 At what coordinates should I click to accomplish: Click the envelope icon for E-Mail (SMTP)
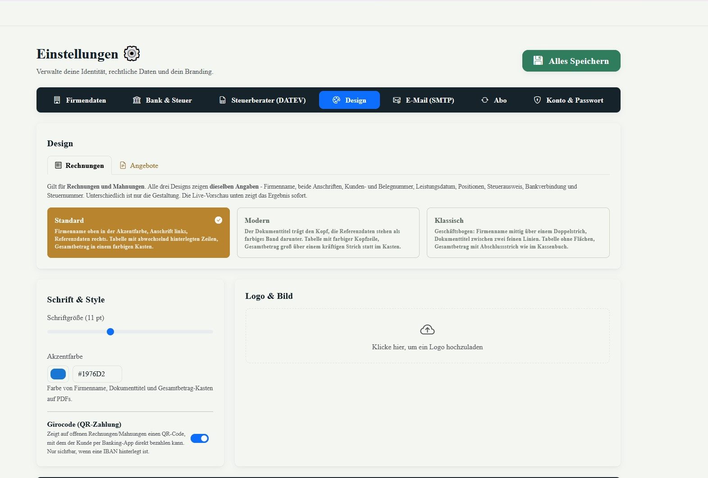click(397, 100)
